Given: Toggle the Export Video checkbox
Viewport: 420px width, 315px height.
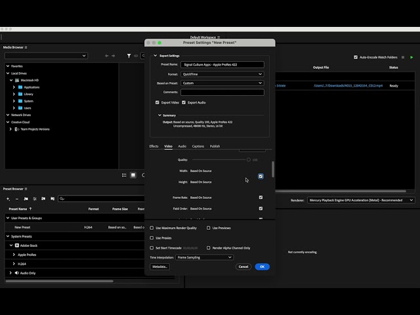Looking at the screenshot, I should (x=157, y=102).
